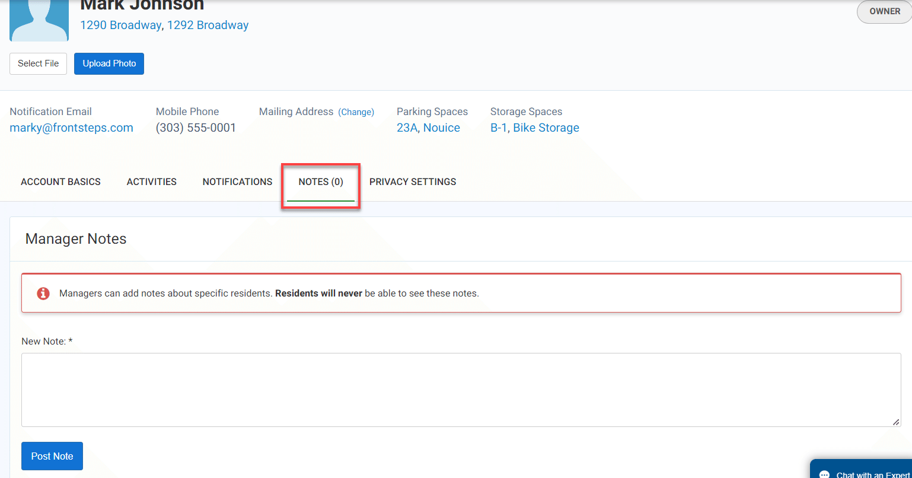
Task: Click the Change mailing address link
Action: (356, 112)
